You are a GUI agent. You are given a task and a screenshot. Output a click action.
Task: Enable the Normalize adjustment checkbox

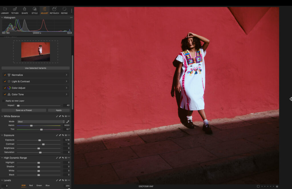point(5,75)
